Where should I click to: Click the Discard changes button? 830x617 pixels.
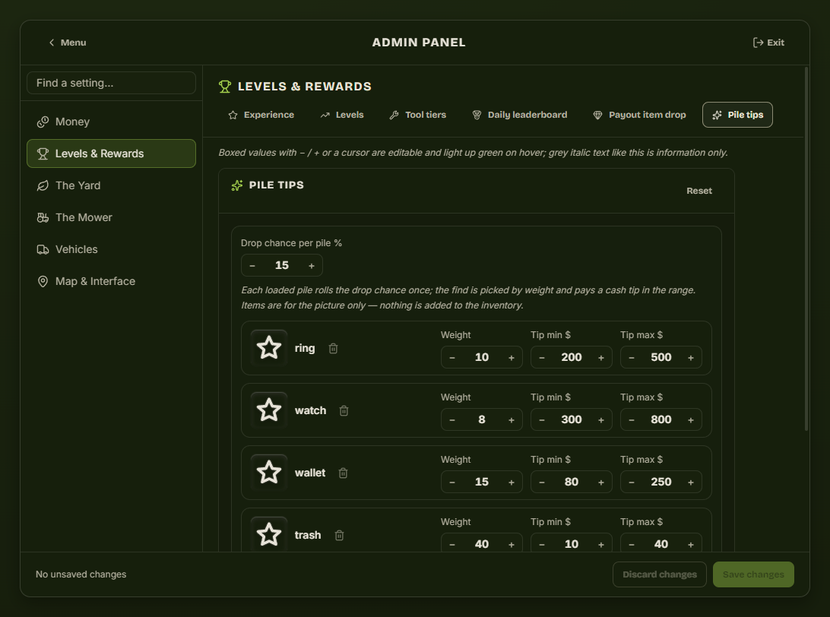[x=660, y=574]
